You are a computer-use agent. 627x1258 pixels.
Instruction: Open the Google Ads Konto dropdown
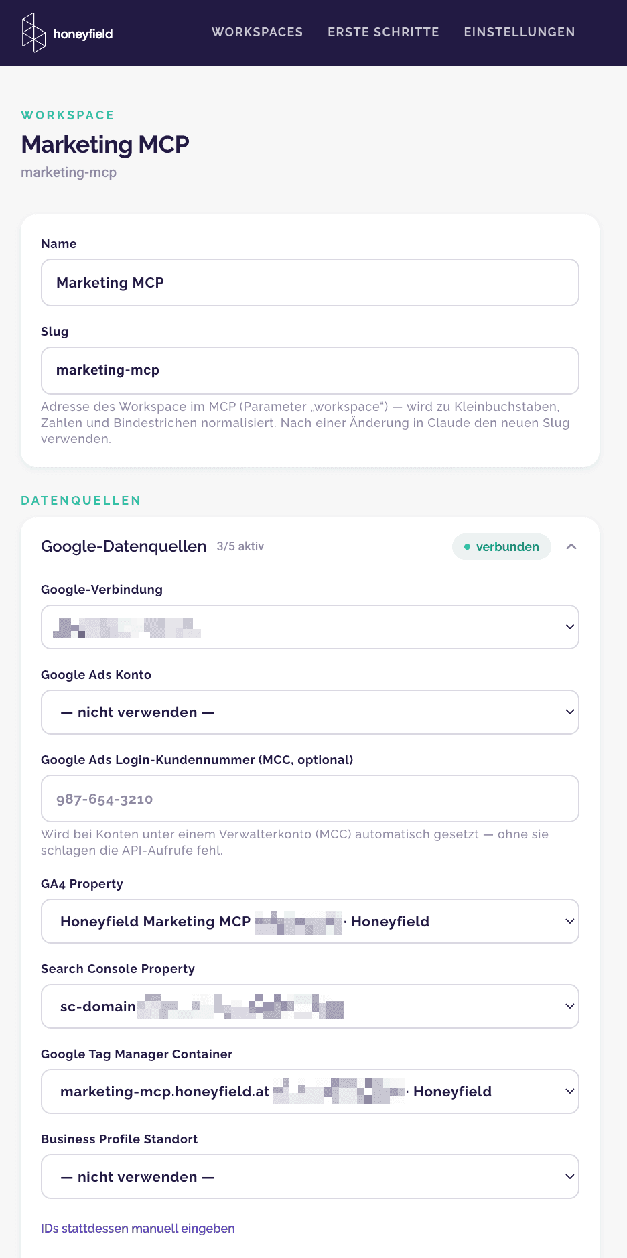click(310, 712)
